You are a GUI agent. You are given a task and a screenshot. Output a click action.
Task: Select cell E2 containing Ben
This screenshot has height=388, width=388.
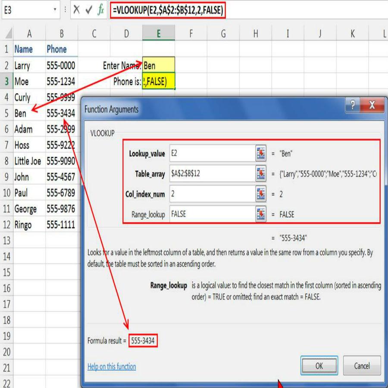point(159,66)
